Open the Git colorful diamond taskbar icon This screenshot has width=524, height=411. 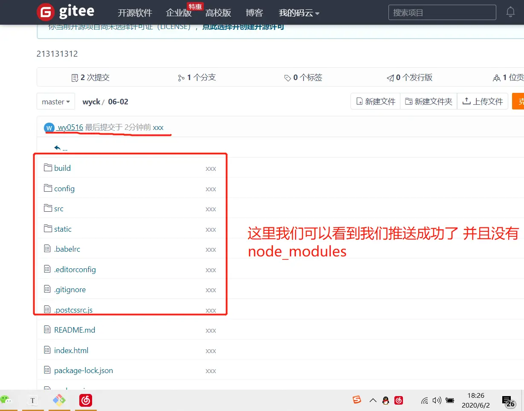click(59, 400)
